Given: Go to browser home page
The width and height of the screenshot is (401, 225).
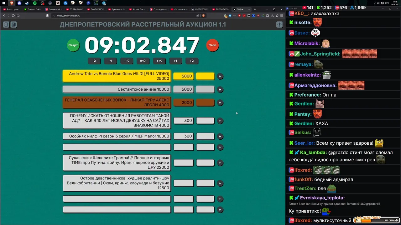Looking at the screenshot, I should [x=18, y=16].
